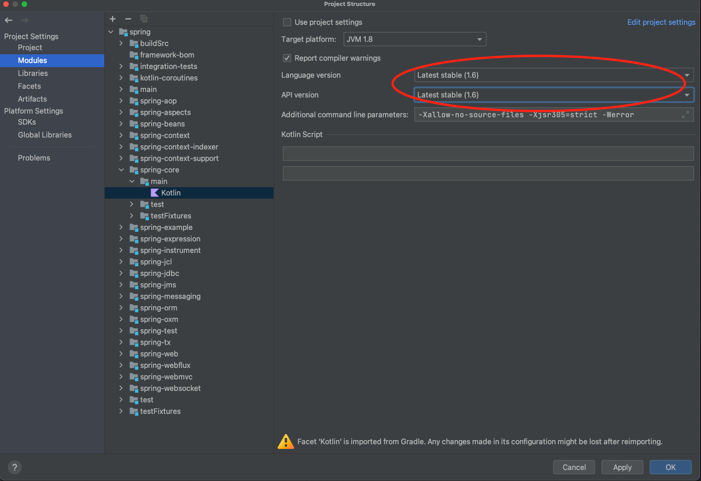701x481 pixels.
Task: Open the API version dropdown
Action: 554,95
